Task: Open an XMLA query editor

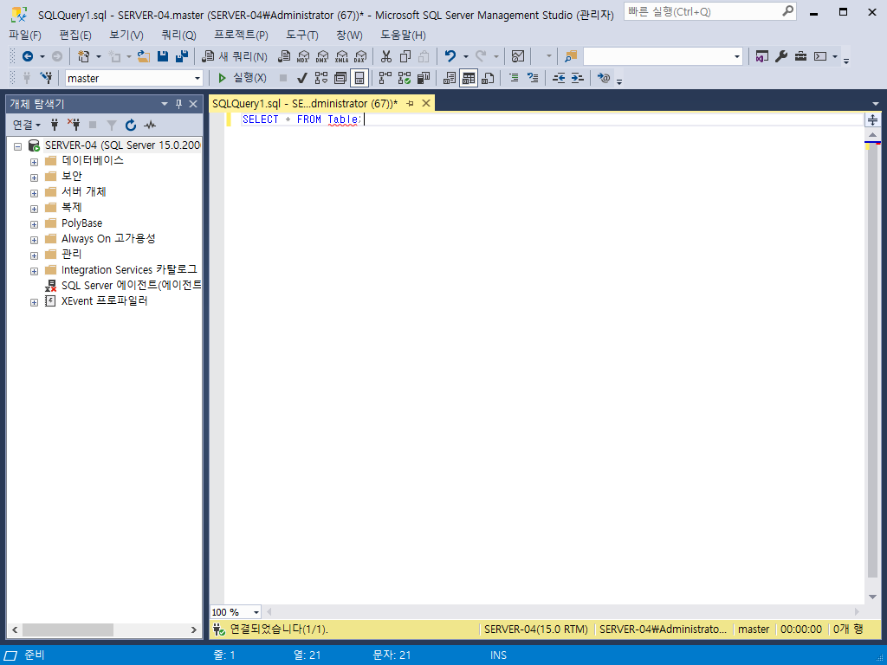Action: 341,56
